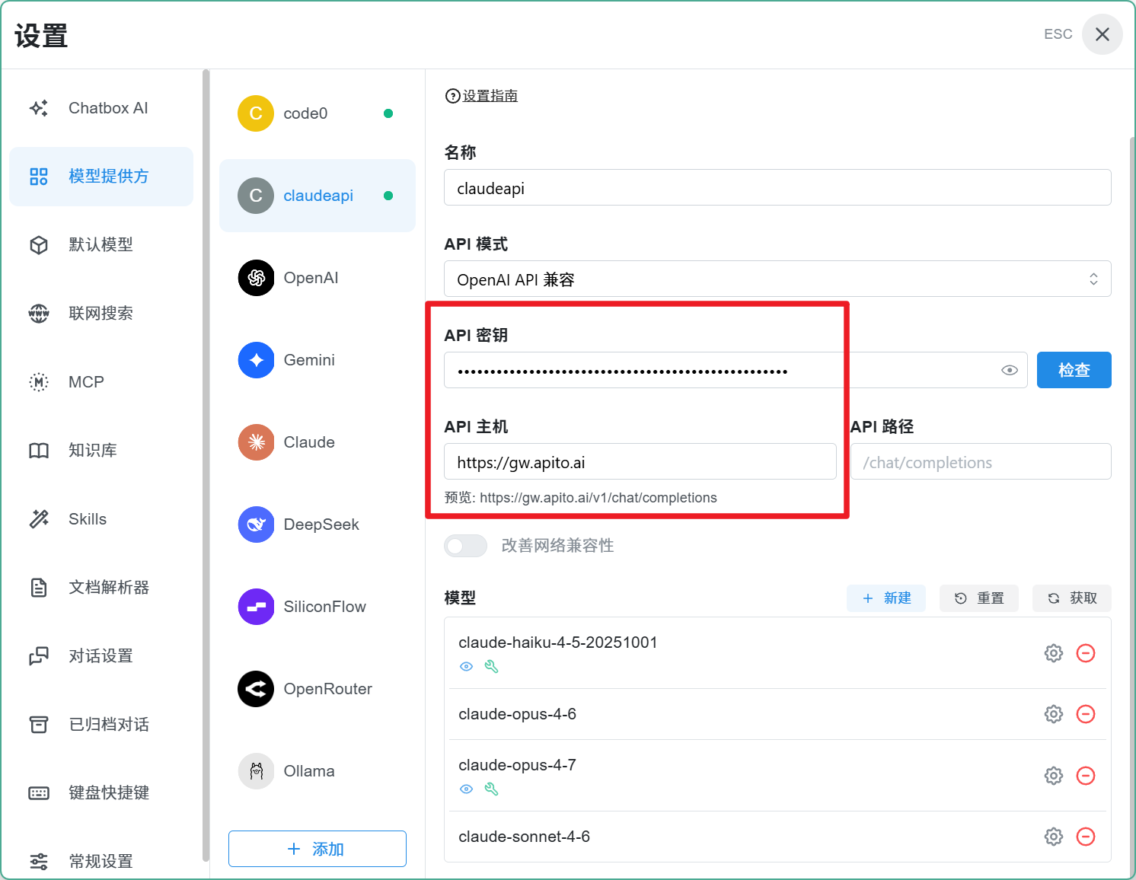Remove the claude-haiku-4-5-20251001 model
Screen dimensions: 1136x880
[x=1086, y=653]
